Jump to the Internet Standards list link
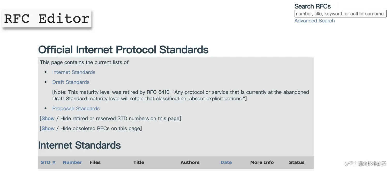This screenshot has height=171, width=391. coord(74,72)
